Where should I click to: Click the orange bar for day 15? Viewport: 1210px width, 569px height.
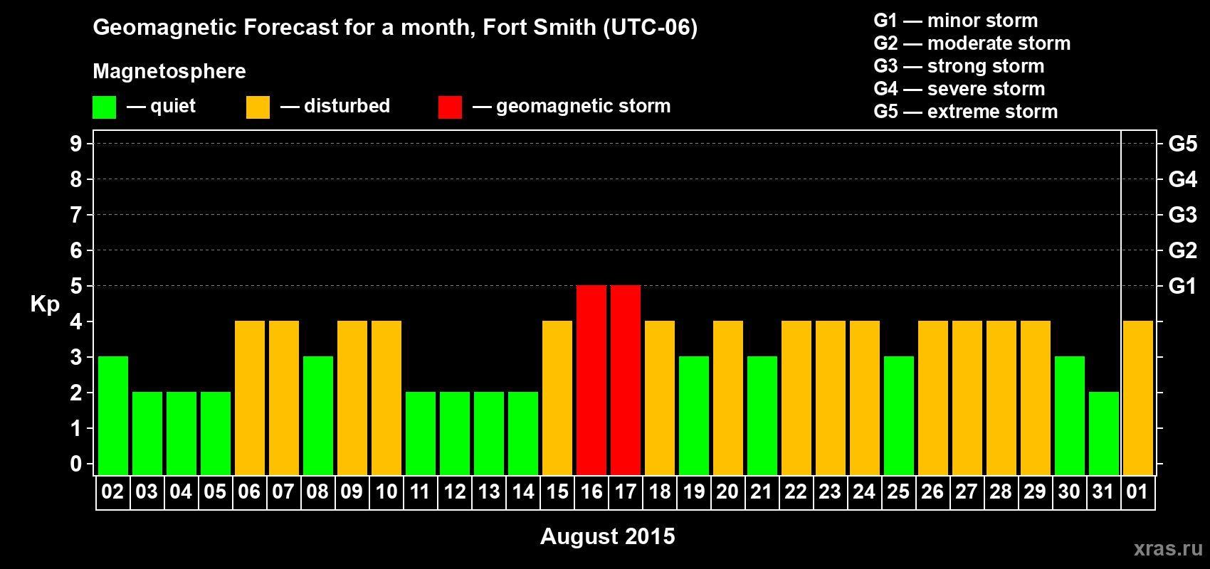coord(557,398)
